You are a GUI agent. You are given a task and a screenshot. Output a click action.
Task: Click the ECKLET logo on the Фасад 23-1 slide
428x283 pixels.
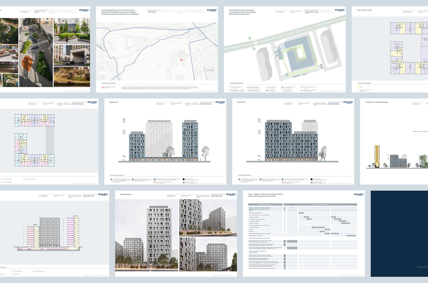coord(348,102)
